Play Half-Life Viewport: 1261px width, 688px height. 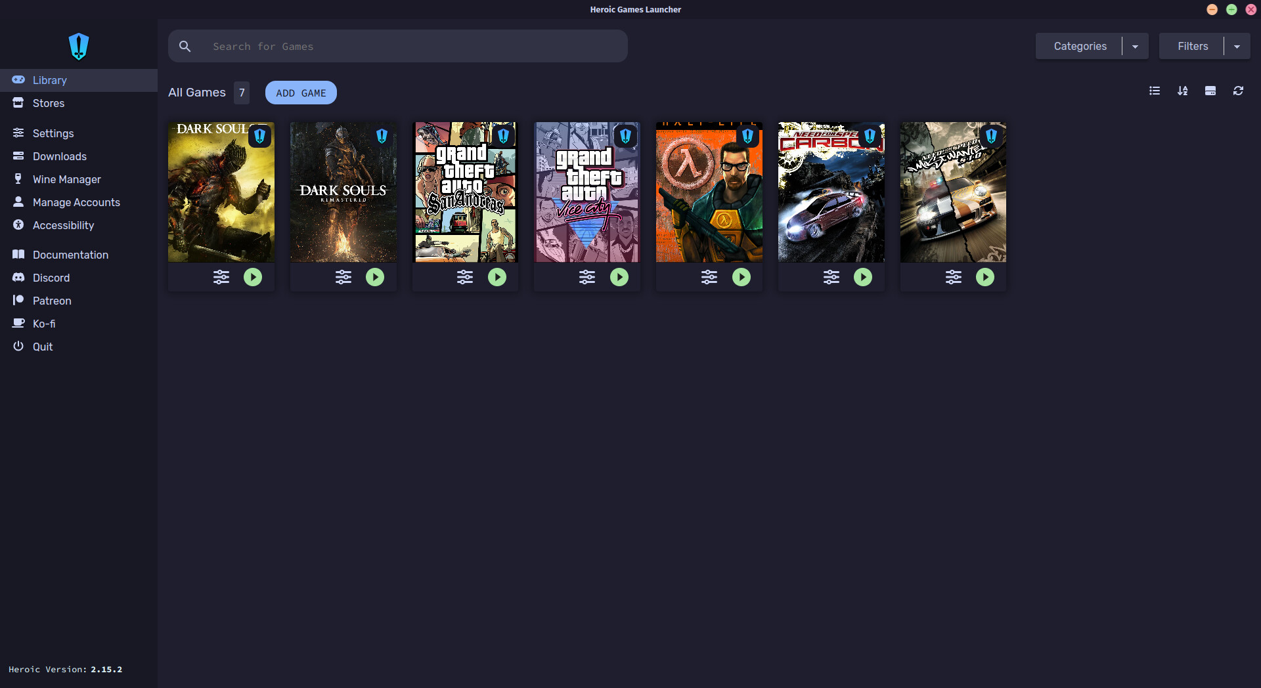[x=741, y=277]
